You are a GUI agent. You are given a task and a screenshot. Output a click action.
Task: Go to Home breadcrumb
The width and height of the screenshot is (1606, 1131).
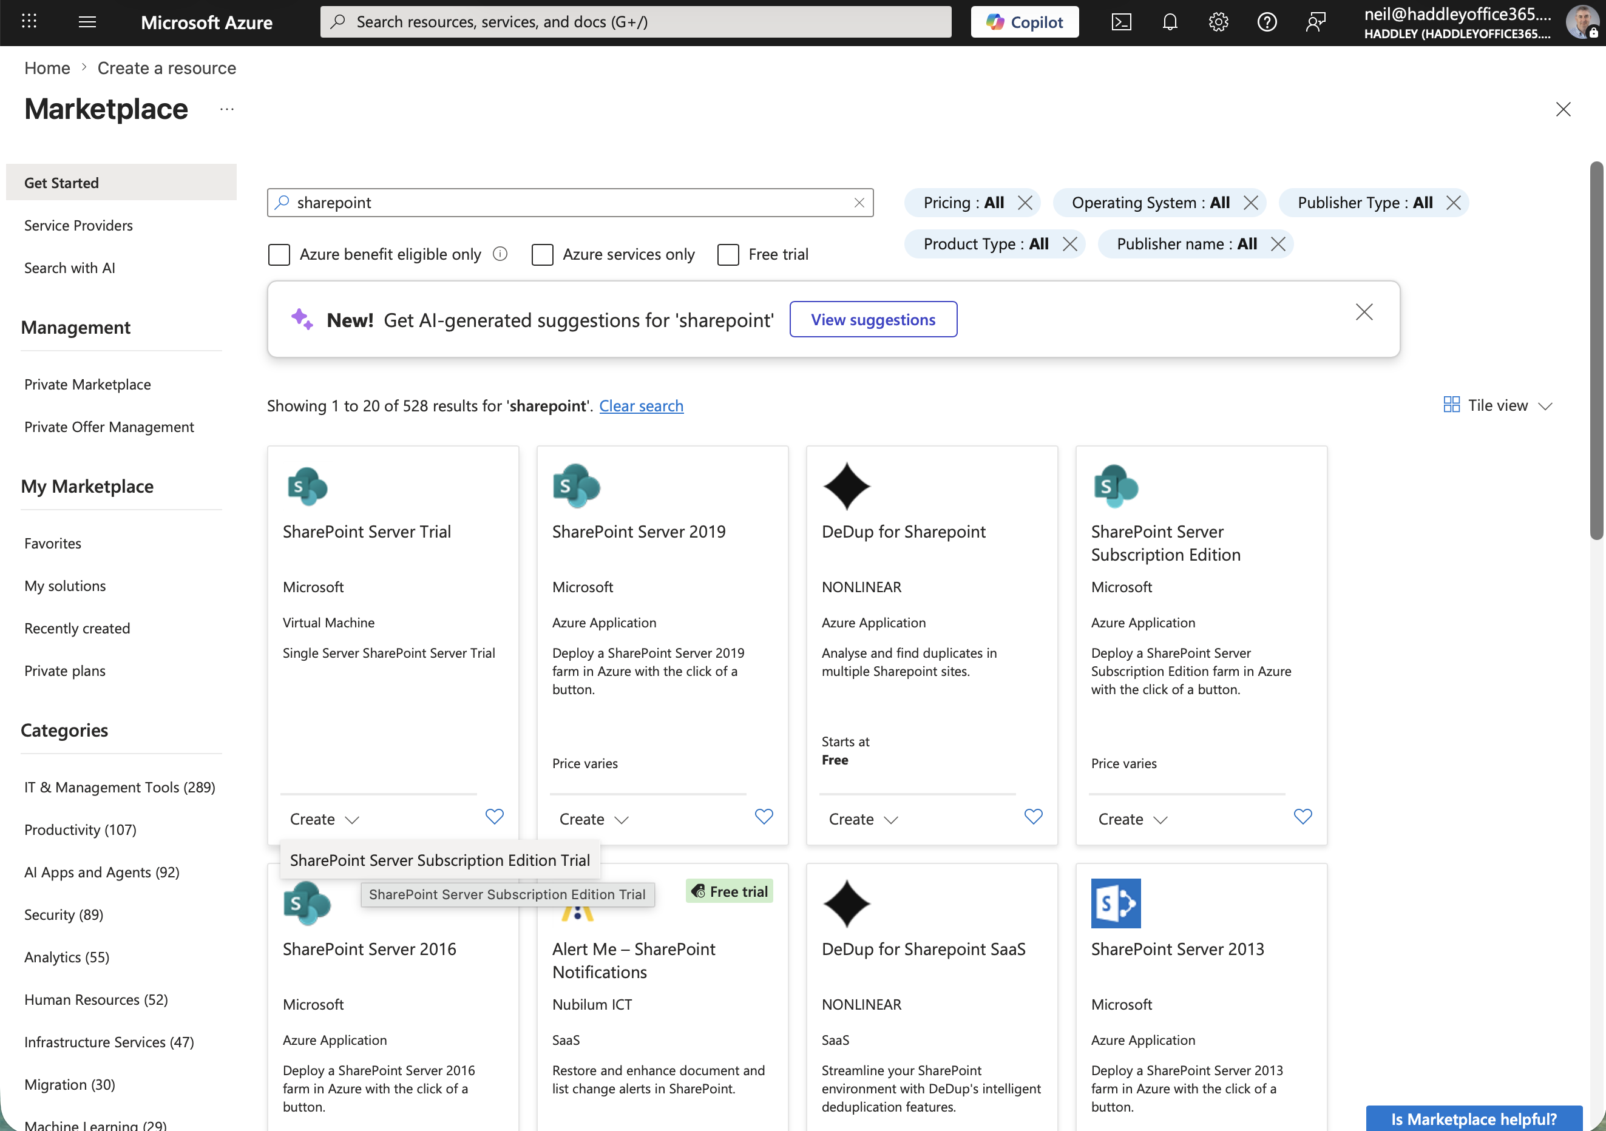pos(47,68)
